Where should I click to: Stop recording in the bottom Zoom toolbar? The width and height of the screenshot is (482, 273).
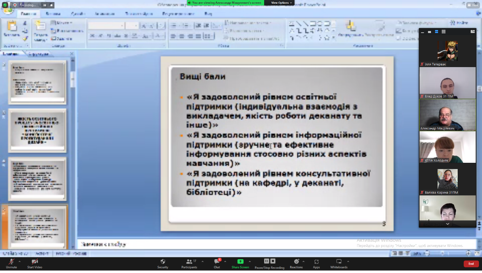(273, 261)
